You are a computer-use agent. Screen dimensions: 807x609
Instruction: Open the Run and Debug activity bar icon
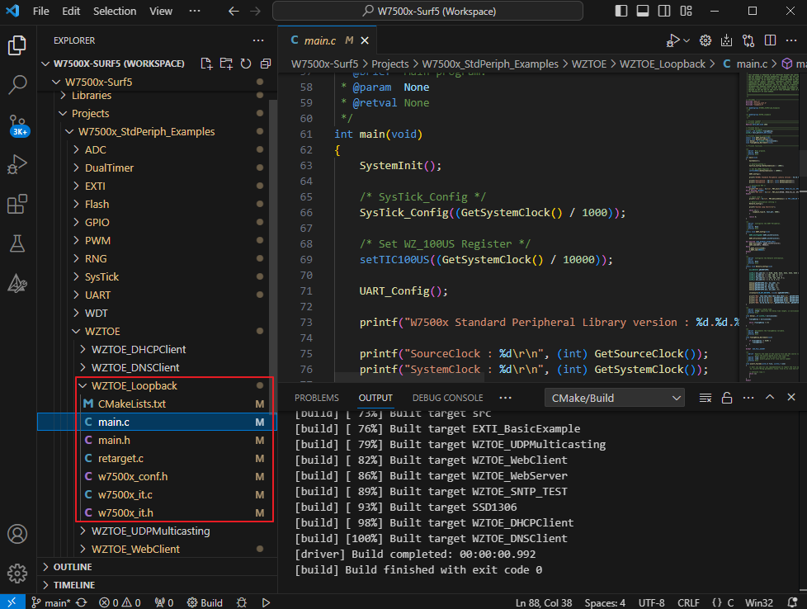pos(17,164)
